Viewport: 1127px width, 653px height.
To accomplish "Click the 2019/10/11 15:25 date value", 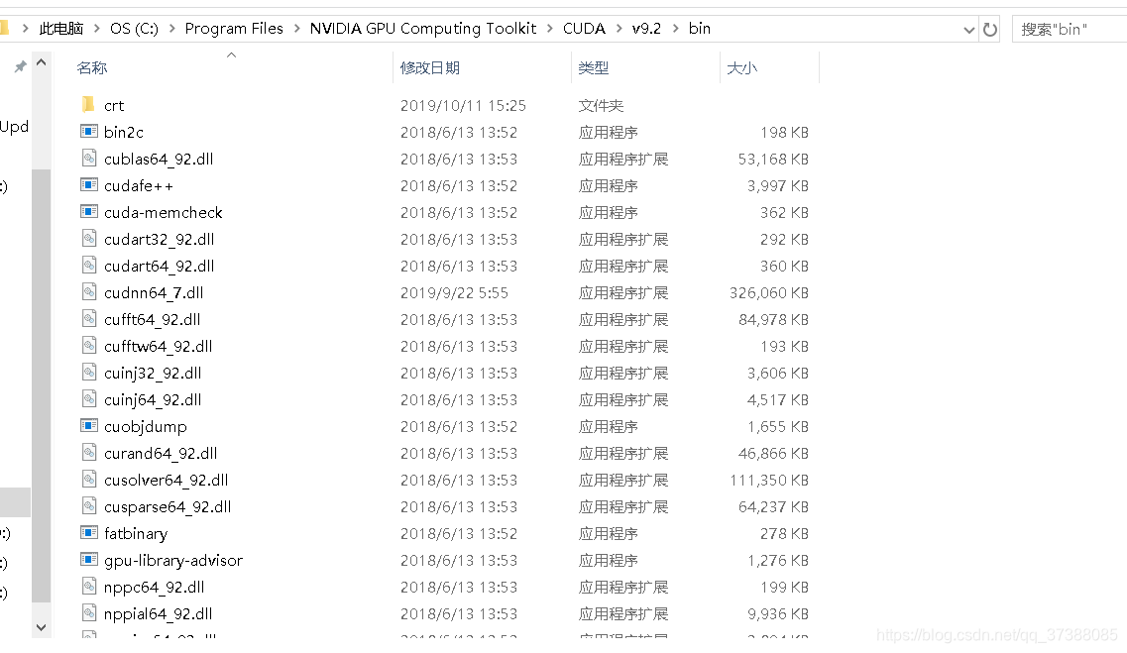I will click(463, 106).
